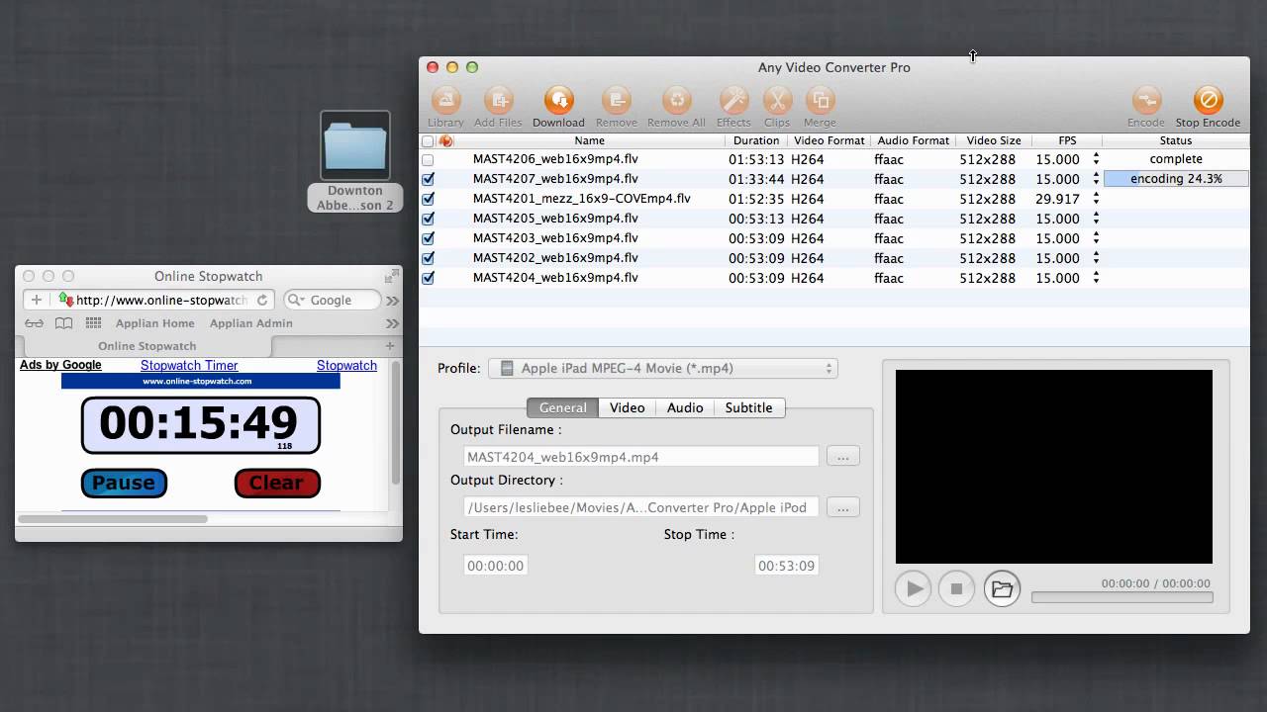Open the Library toolbar icon

(x=445, y=101)
